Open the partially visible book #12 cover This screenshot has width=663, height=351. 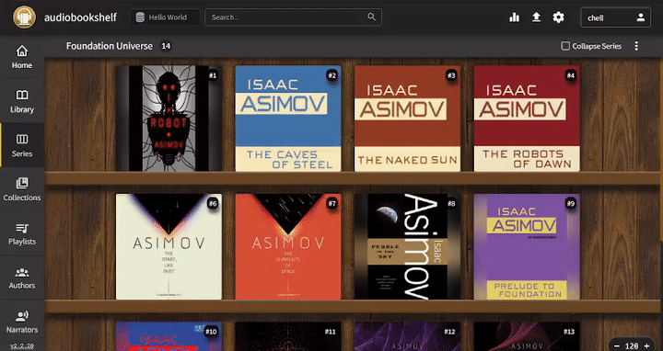tap(407, 336)
